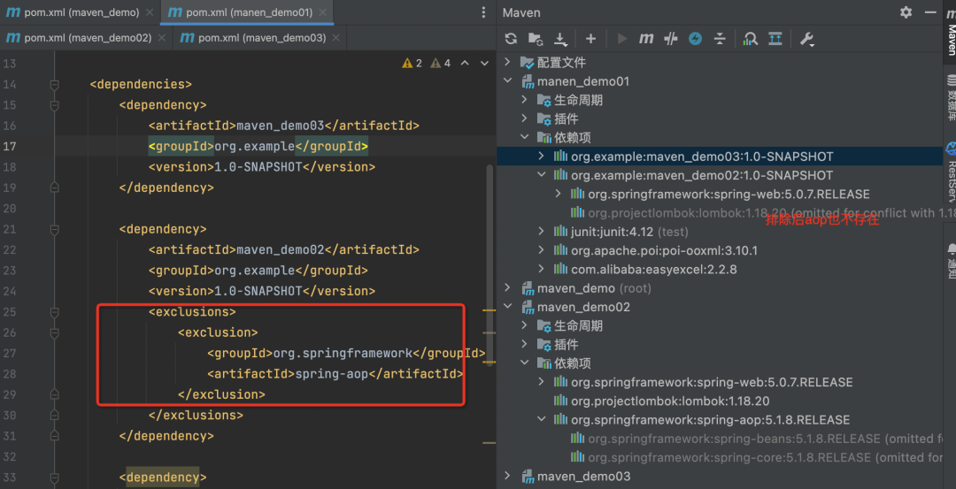Image resolution: width=956 pixels, height=489 pixels.
Task: Open the 数据库 tool window in the right sidebar
Action: point(950,96)
